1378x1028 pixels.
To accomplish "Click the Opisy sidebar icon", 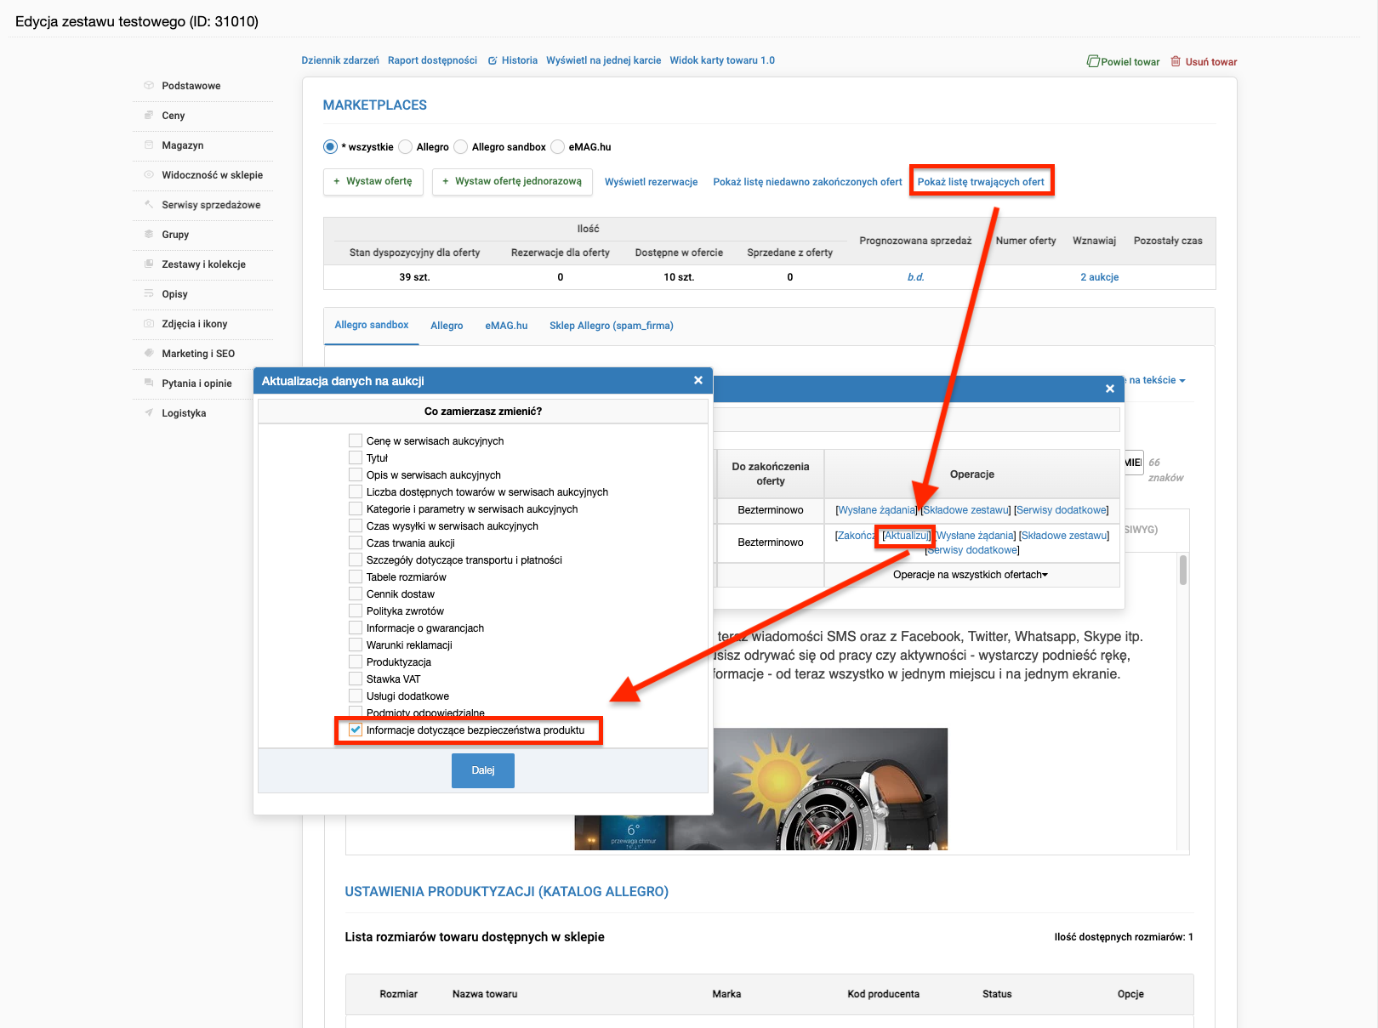I will (149, 293).
